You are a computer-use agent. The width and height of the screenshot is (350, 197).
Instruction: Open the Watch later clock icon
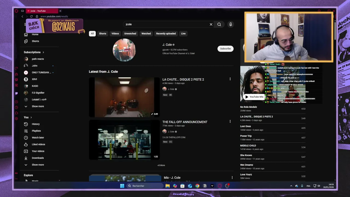pos(26,138)
